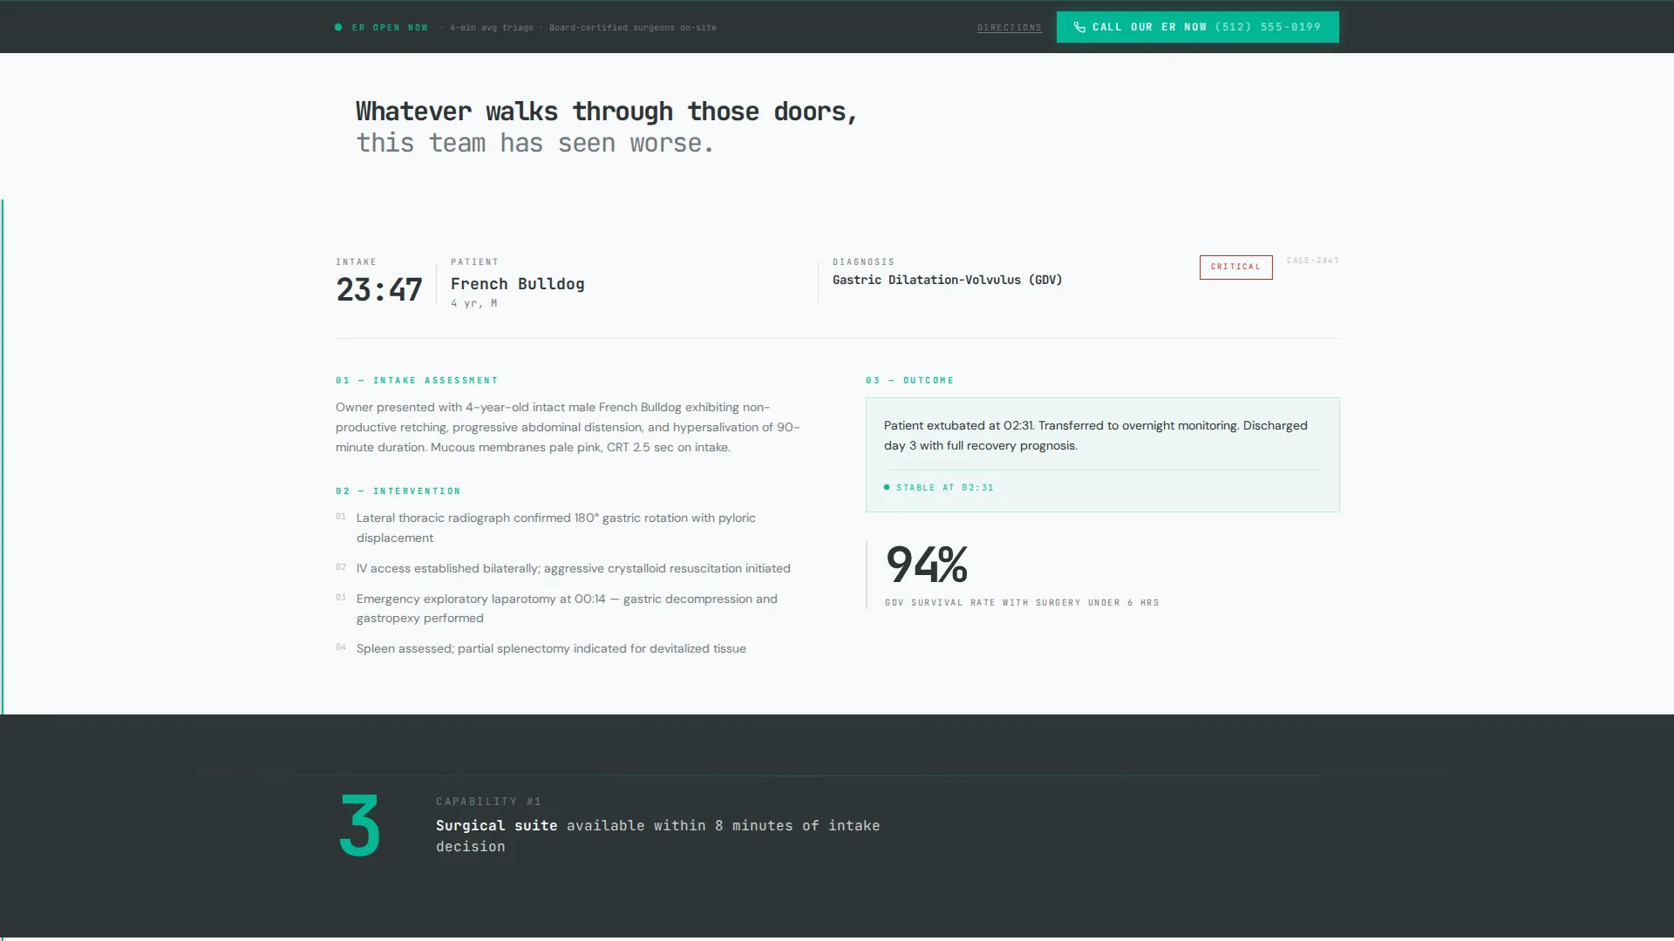Click the green dot beside Stable at 02:31
The image size is (1674, 941).
coord(887,487)
